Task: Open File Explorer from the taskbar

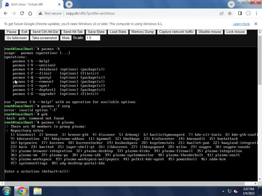Action: (x=38, y=191)
